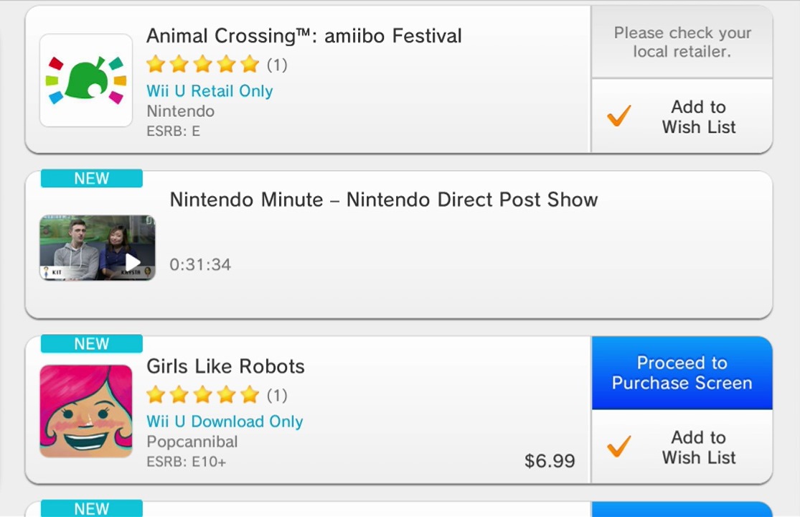This screenshot has height=517, width=800.
Task: Add Animal Crossing amiibo Festival to Wish List
Action: [698, 117]
